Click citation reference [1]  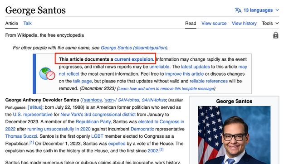[32, 142]
